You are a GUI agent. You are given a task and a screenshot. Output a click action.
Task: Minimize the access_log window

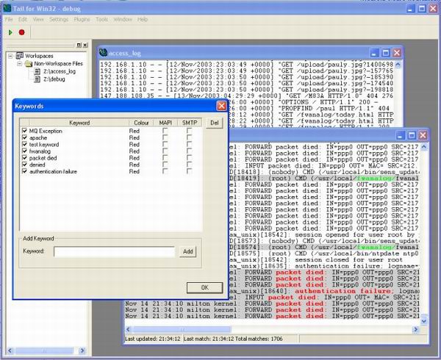374,53
